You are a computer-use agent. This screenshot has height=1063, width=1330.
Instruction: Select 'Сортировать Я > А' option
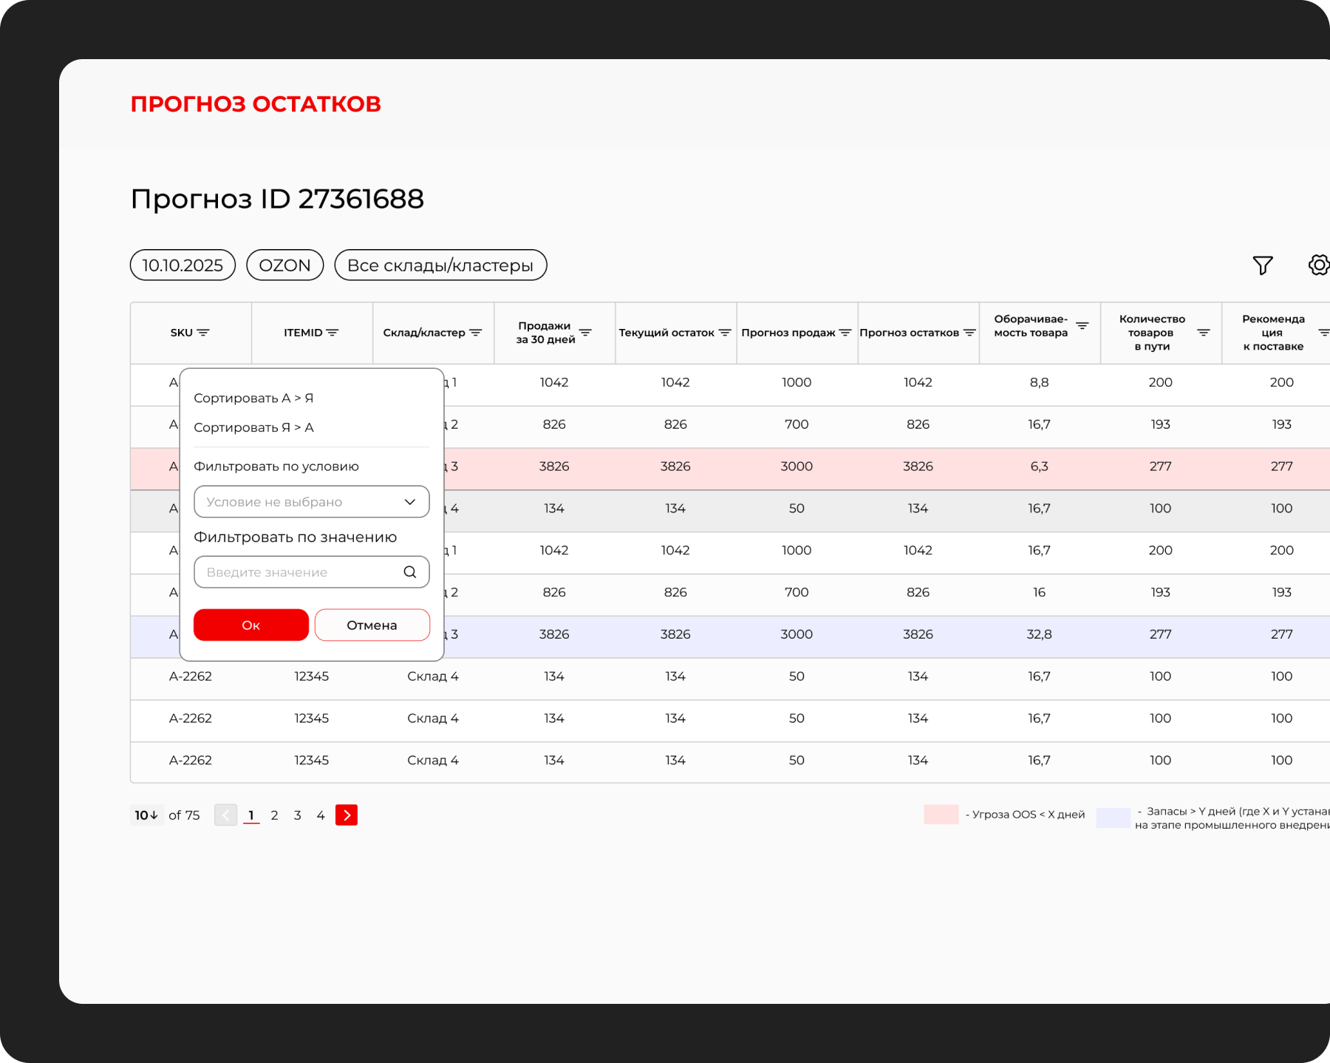click(x=253, y=427)
